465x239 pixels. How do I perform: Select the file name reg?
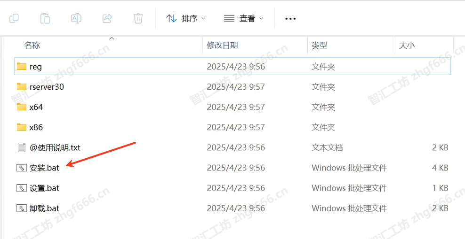click(x=36, y=67)
